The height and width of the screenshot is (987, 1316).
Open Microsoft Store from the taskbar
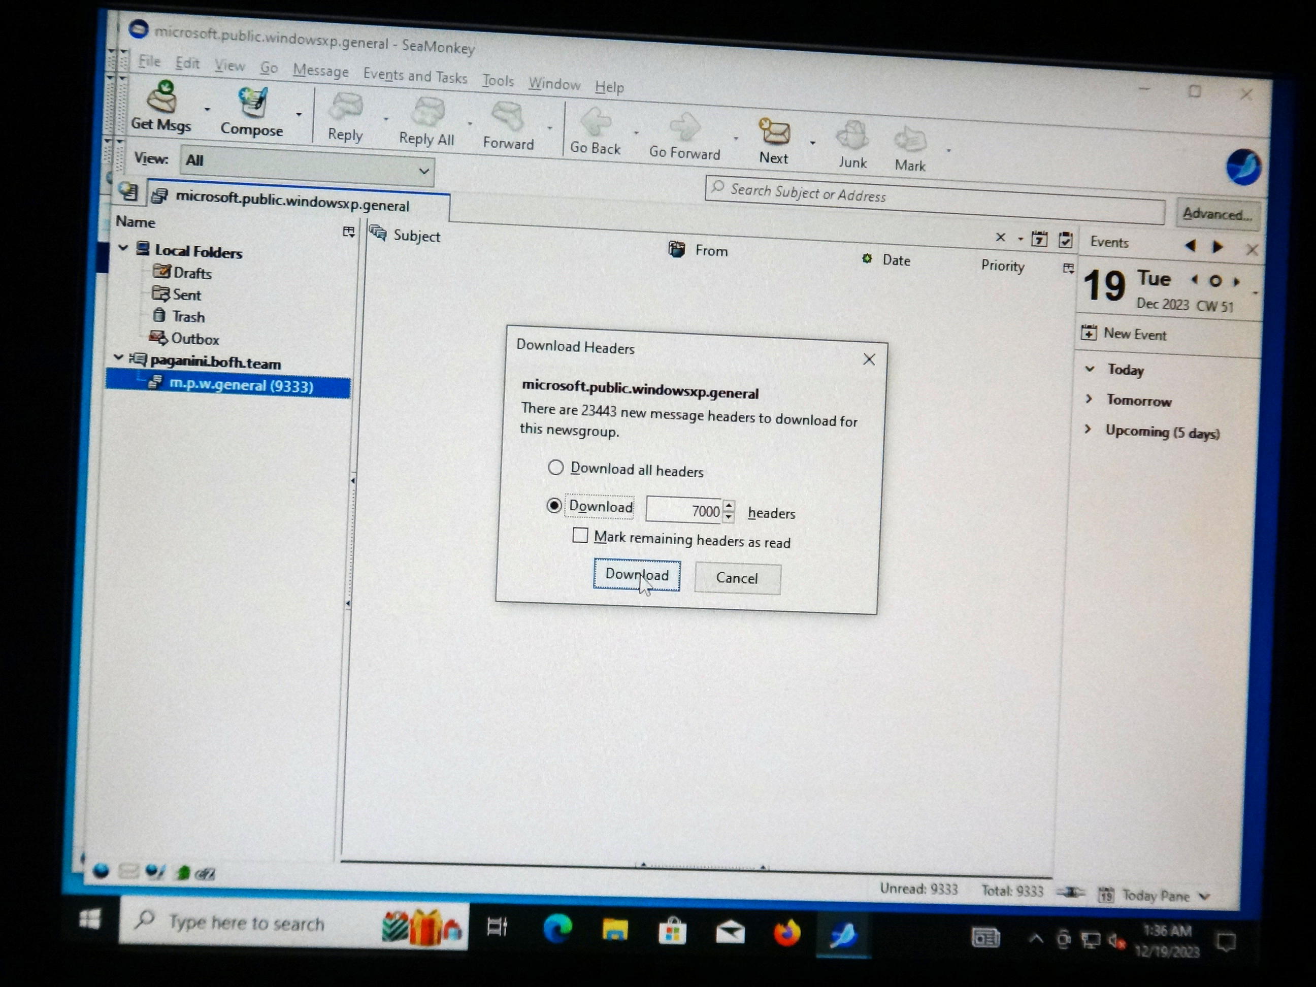coord(672,931)
